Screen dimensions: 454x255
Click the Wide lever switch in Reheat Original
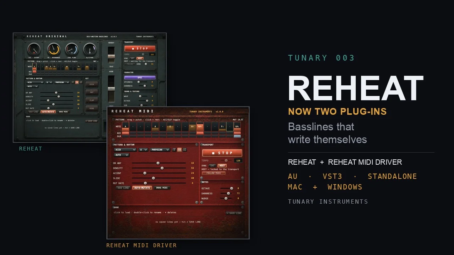(x=111, y=89)
